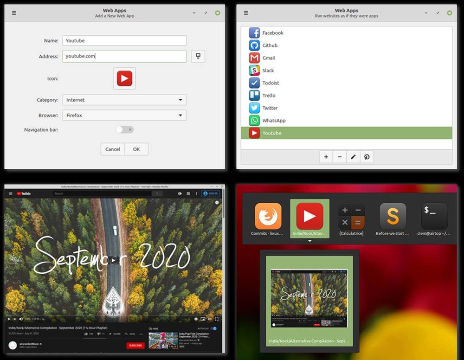Open the Up next video thumbnail
This screenshot has height=360, width=464.
[163, 340]
